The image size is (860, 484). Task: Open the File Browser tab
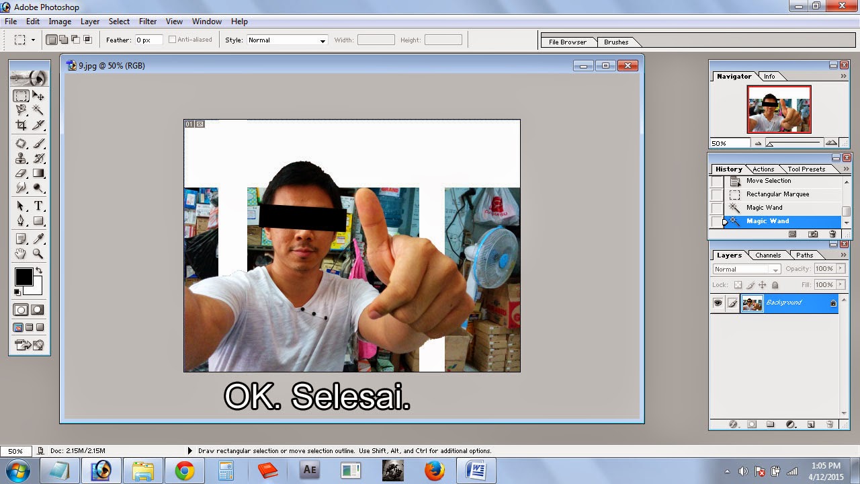click(567, 42)
